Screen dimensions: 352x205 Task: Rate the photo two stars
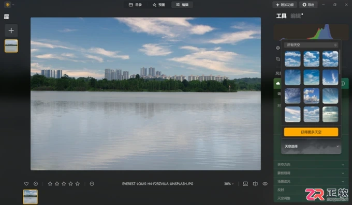[x=57, y=184]
